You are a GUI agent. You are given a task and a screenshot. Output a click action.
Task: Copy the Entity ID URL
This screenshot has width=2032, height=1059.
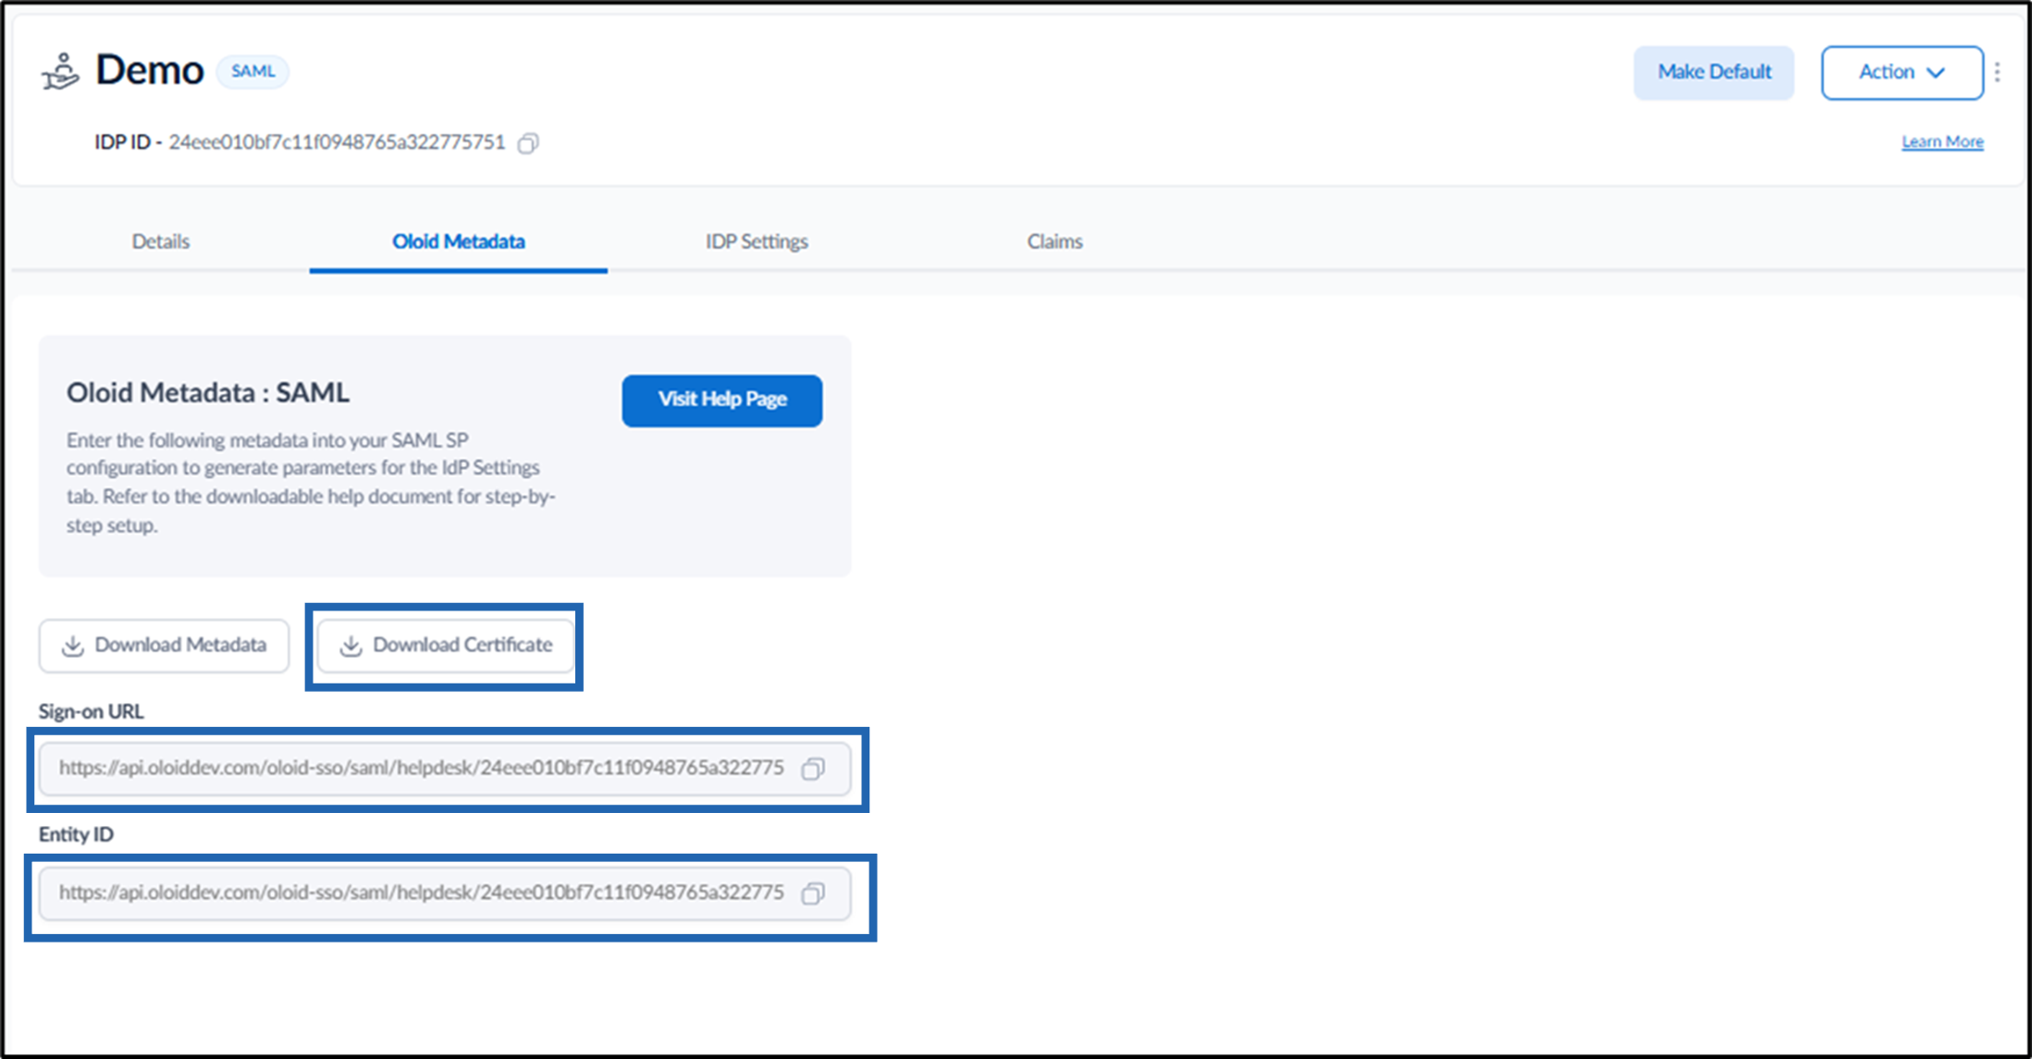(x=813, y=893)
